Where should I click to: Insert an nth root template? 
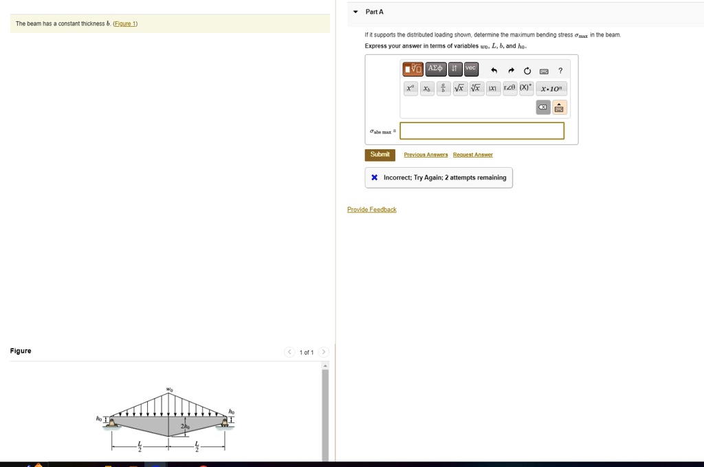(x=476, y=89)
